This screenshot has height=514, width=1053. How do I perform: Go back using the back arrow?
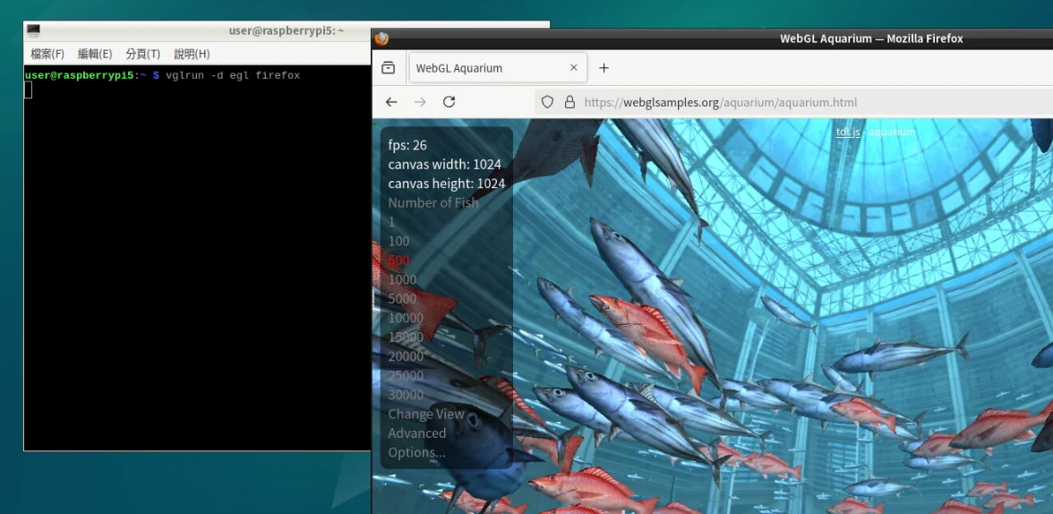tap(391, 102)
